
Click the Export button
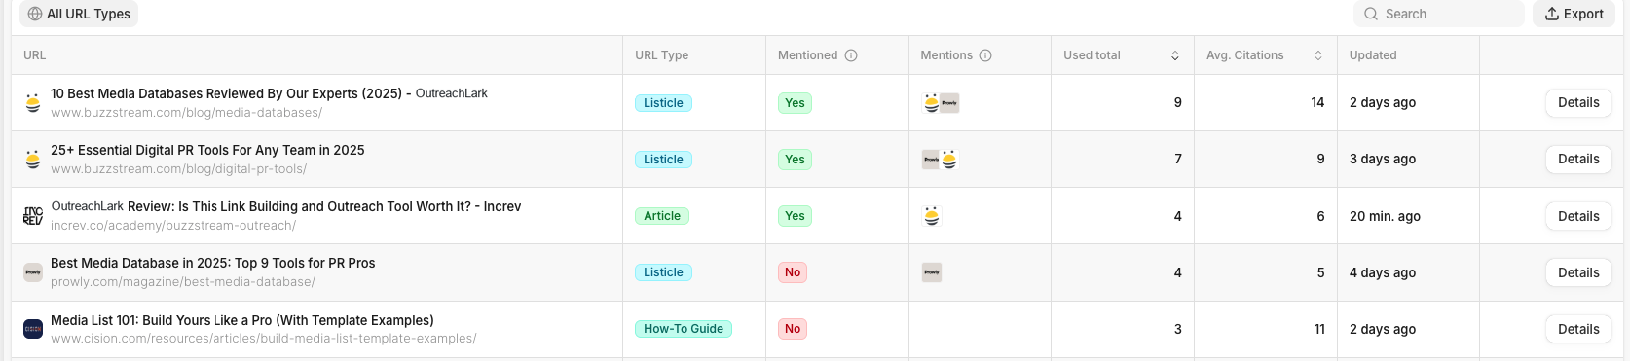coord(1574,14)
